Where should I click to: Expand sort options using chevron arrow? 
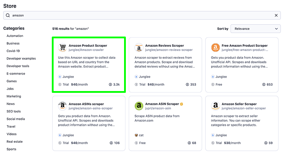[276, 29]
